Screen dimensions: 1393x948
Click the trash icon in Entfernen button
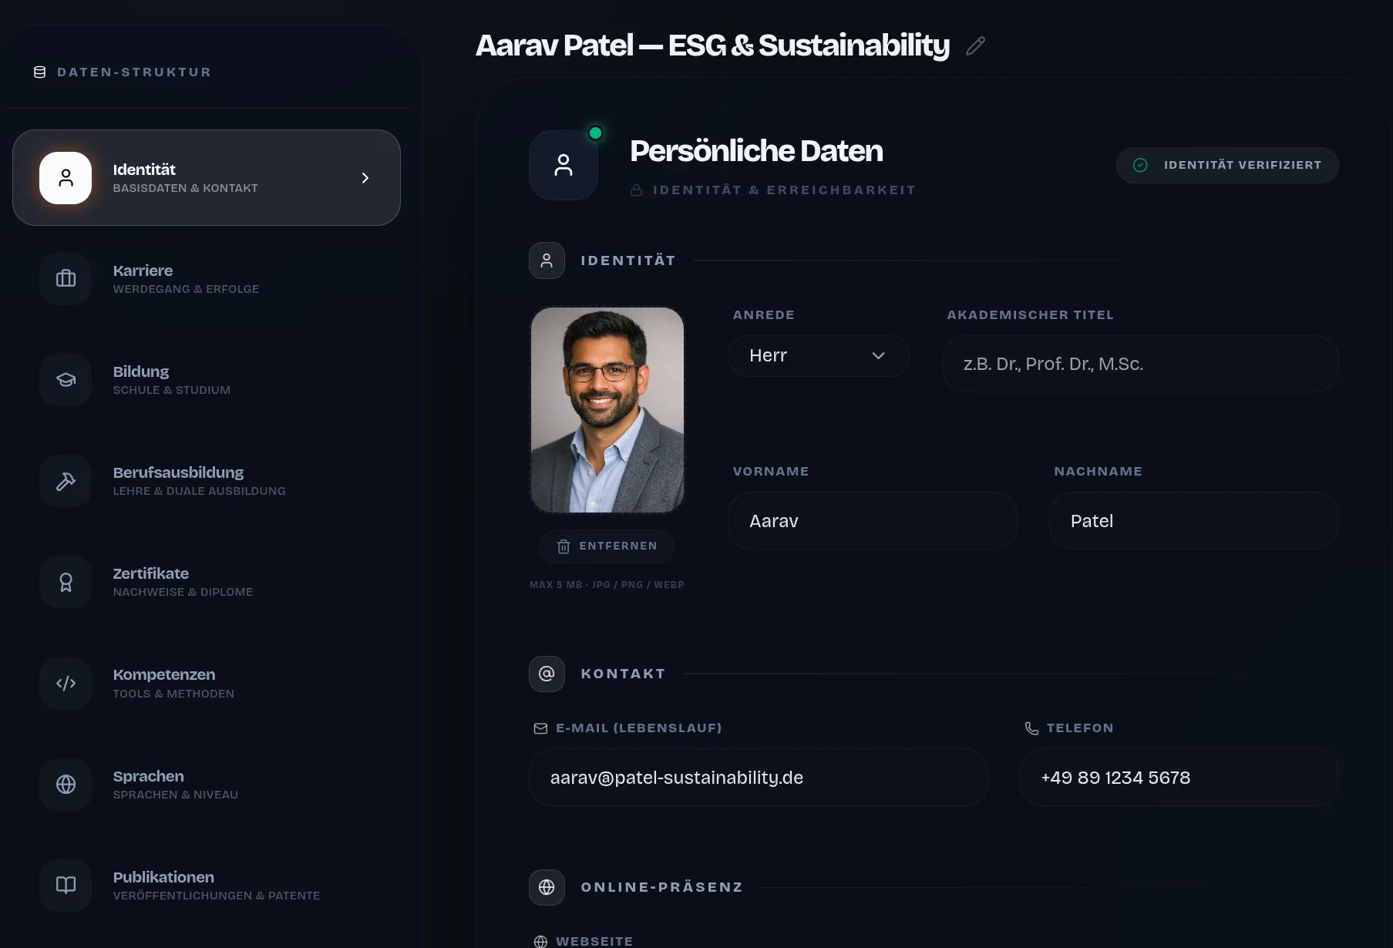pyautogui.click(x=564, y=546)
